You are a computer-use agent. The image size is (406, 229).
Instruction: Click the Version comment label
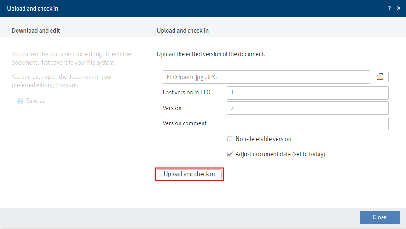click(x=185, y=123)
